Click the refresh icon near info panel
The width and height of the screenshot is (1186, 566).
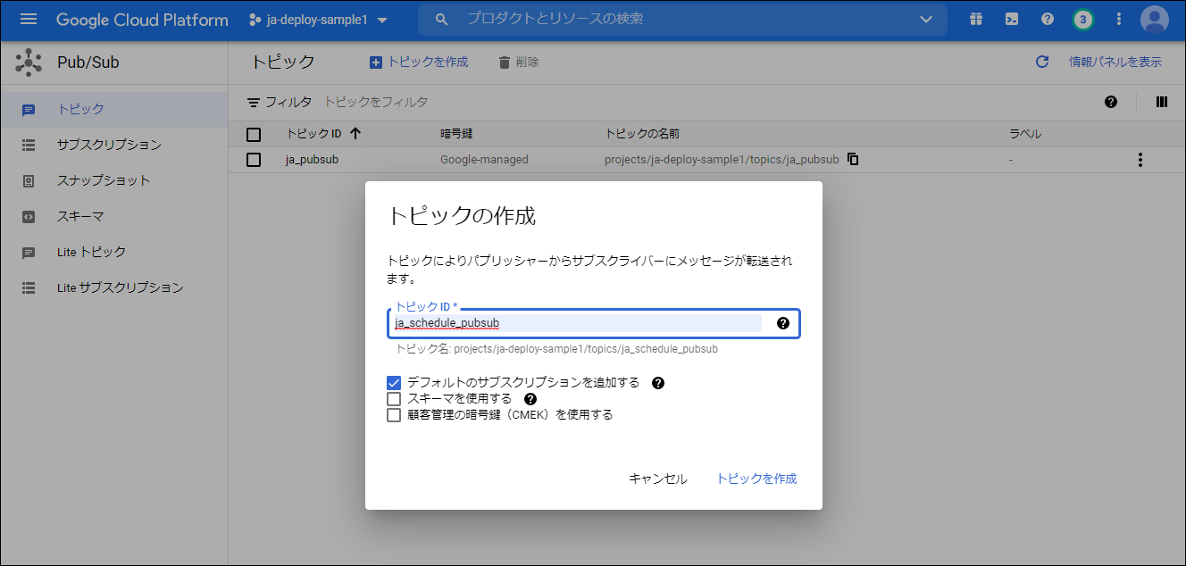1041,62
